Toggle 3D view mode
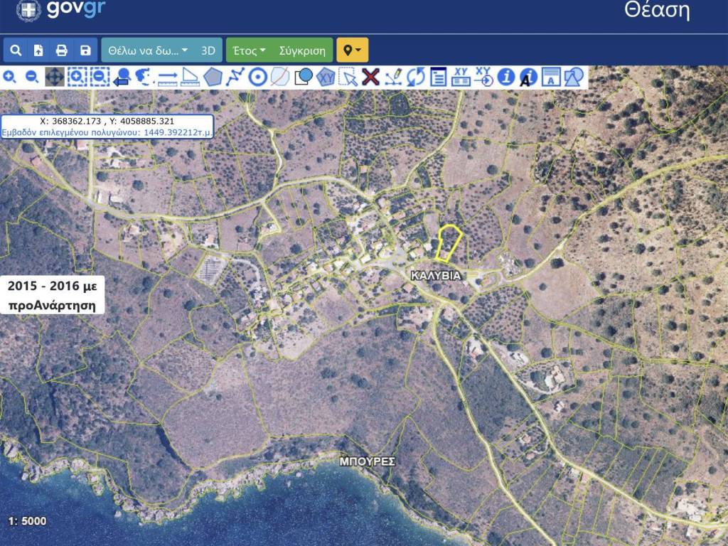The image size is (728, 546). click(208, 50)
